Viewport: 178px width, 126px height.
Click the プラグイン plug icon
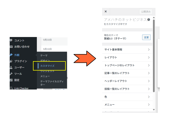pyautogui.click(x=11, y=61)
